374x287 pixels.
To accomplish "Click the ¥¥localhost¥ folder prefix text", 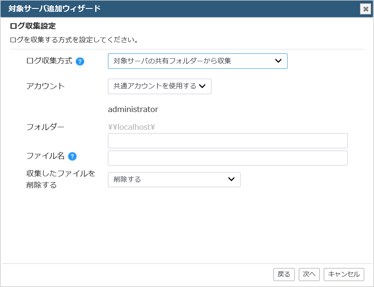I will tap(132, 127).
